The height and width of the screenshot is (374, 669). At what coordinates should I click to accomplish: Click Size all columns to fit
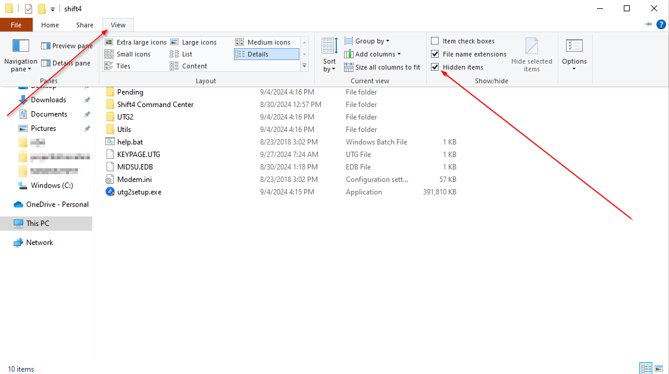[382, 67]
